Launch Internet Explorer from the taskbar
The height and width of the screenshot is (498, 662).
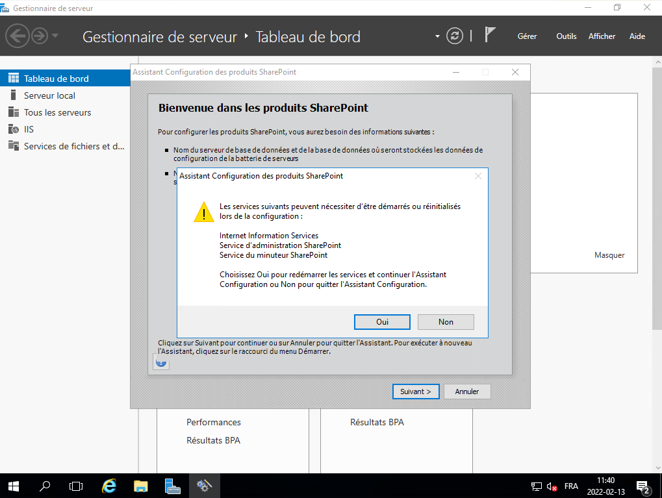(109, 486)
